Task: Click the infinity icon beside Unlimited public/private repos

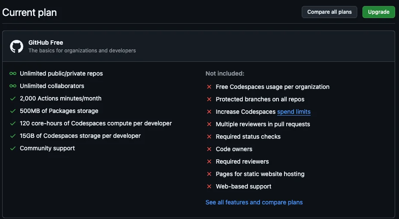Action: click(x=13, y=74)
